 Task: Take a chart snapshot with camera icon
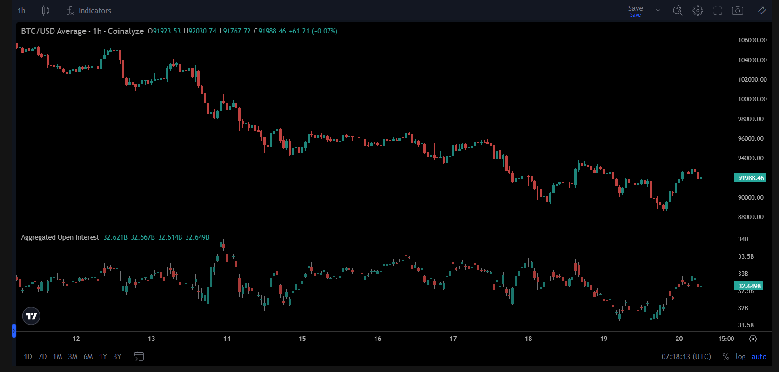[738, 11]
